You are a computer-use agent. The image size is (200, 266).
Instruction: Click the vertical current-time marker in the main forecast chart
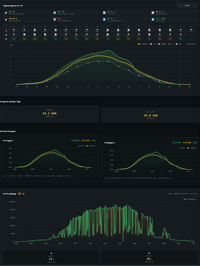point(180,65)
